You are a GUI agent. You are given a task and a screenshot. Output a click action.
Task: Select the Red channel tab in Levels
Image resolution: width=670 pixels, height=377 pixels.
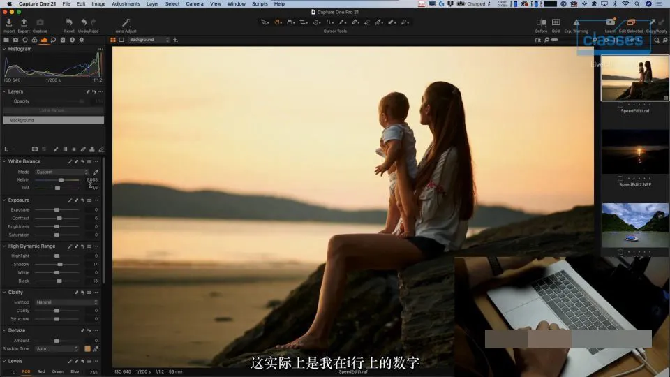click(41, 372)
